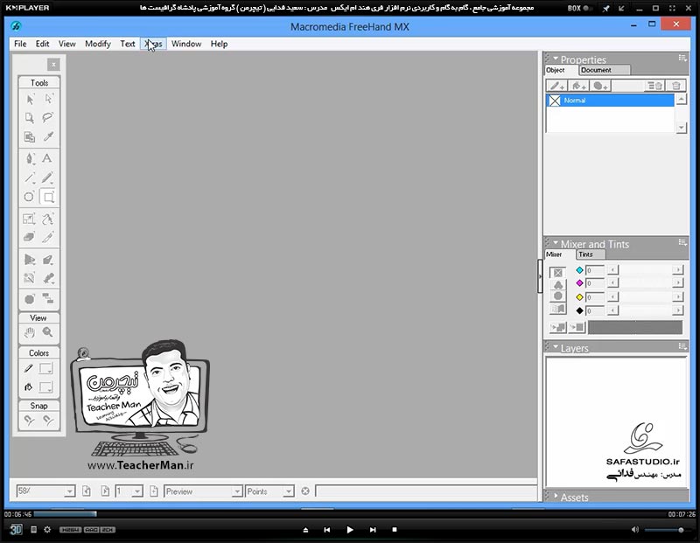Select the Text tool
Viewport: 700px width, 543px height.
coord(47,158)
